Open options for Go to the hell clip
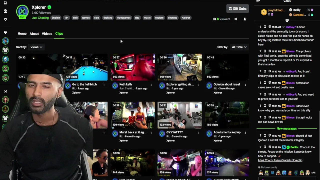The width and height of the screenshot is (320, 180). pos(104,84)
